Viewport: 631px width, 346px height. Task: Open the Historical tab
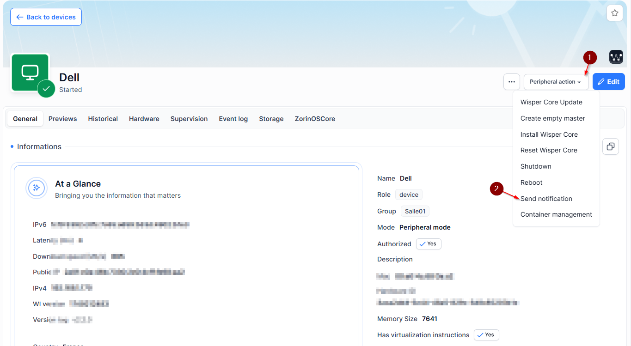coord(103,119)
